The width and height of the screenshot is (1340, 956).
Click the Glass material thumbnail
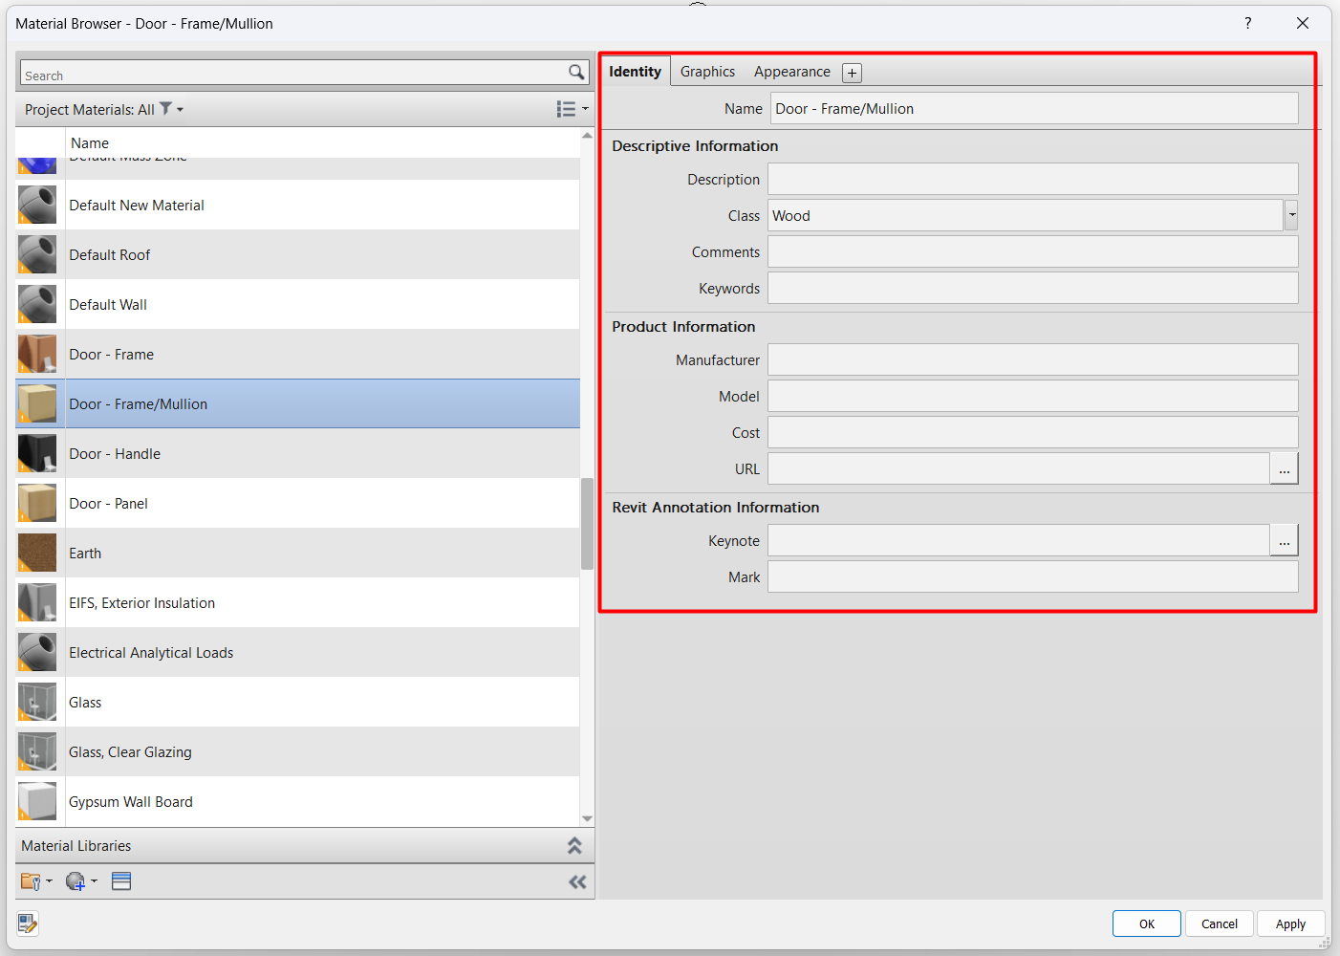point(37,702)
